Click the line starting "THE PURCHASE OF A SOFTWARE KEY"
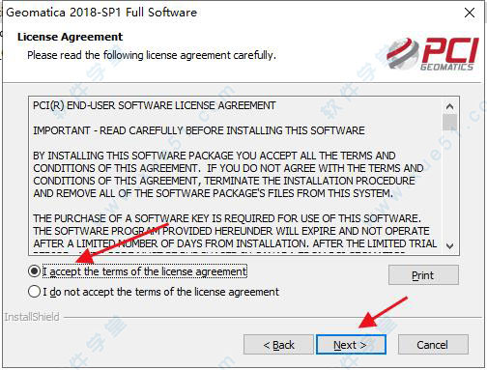The width and height of the screenshot is (487, 370). click(x=227, y=218)
